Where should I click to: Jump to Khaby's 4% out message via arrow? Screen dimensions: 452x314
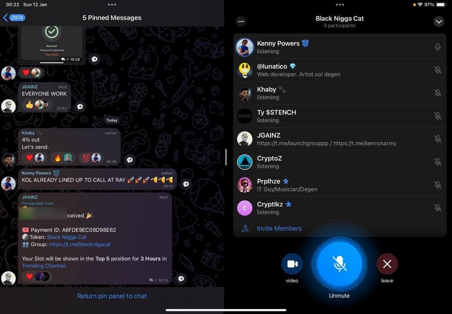click(x=130, y=160)
